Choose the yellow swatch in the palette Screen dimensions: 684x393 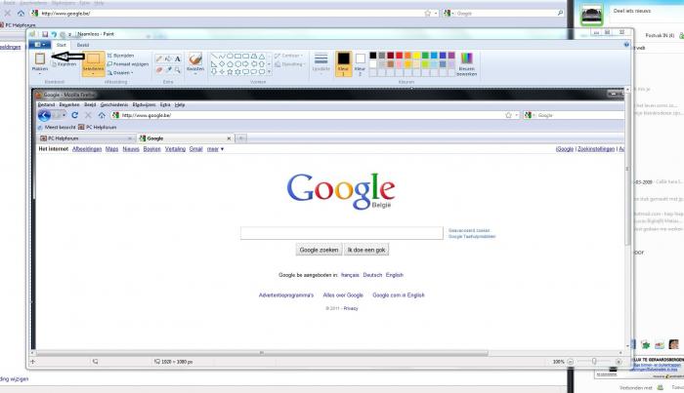click(416, 56)
